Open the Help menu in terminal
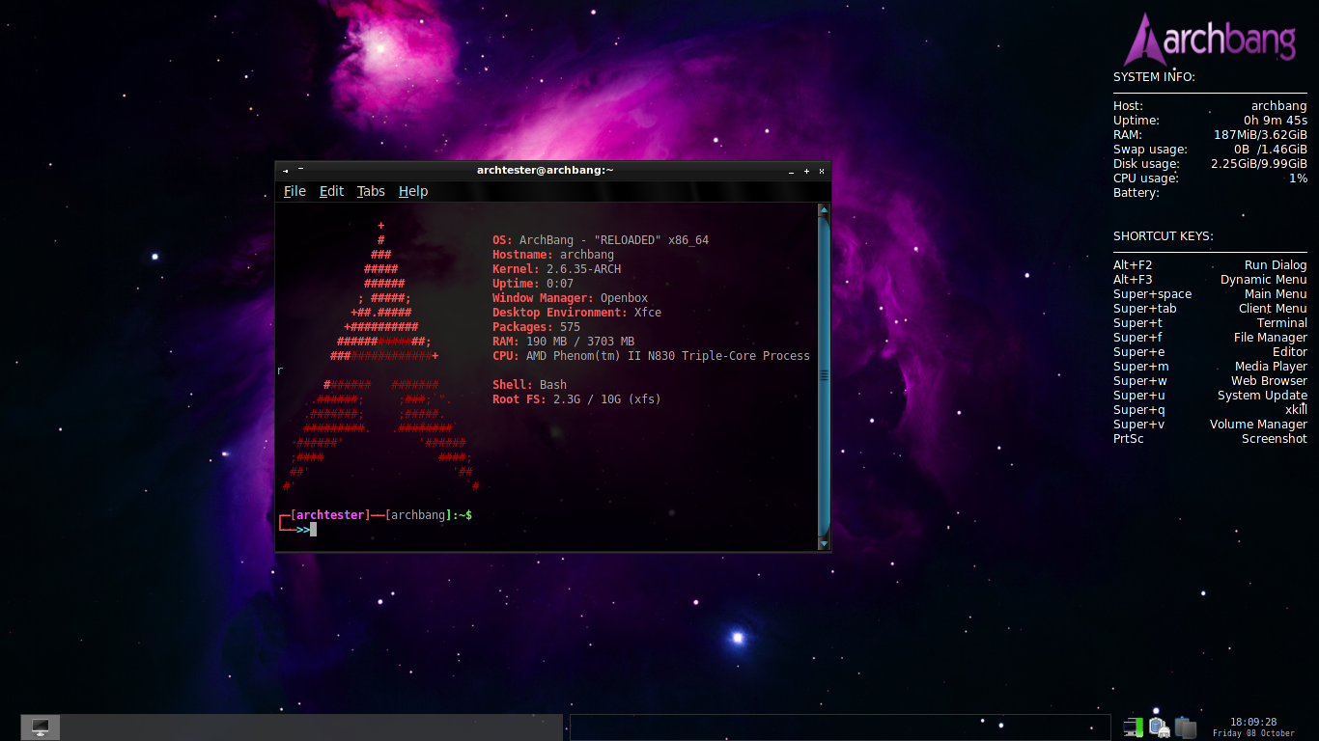Viewport: 1319px width, 741px height. pos(413,191)
